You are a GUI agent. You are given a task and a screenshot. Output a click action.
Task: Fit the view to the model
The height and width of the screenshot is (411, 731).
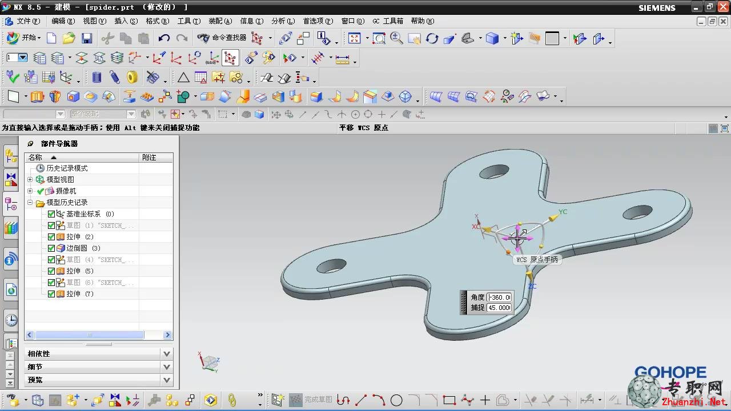pos(354,38)
